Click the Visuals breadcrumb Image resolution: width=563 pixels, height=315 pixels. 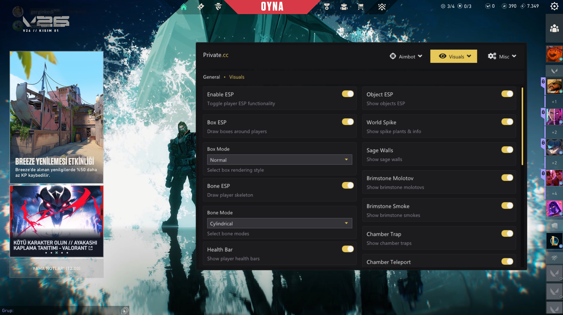click(x=237, y=77)
